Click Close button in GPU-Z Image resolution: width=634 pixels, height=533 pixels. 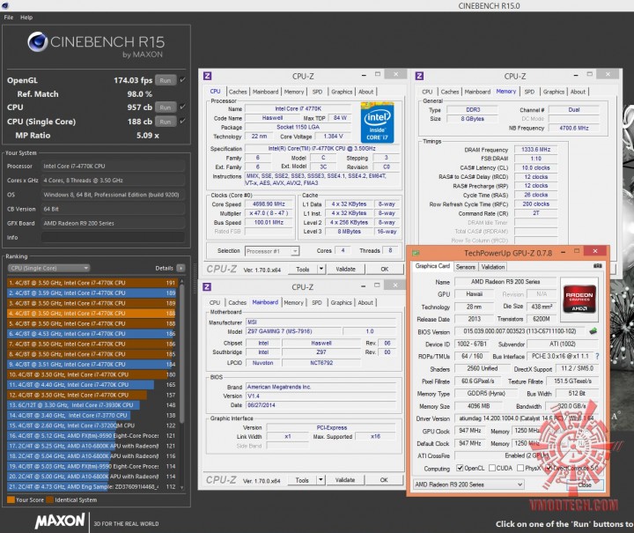tap(585, 485)
